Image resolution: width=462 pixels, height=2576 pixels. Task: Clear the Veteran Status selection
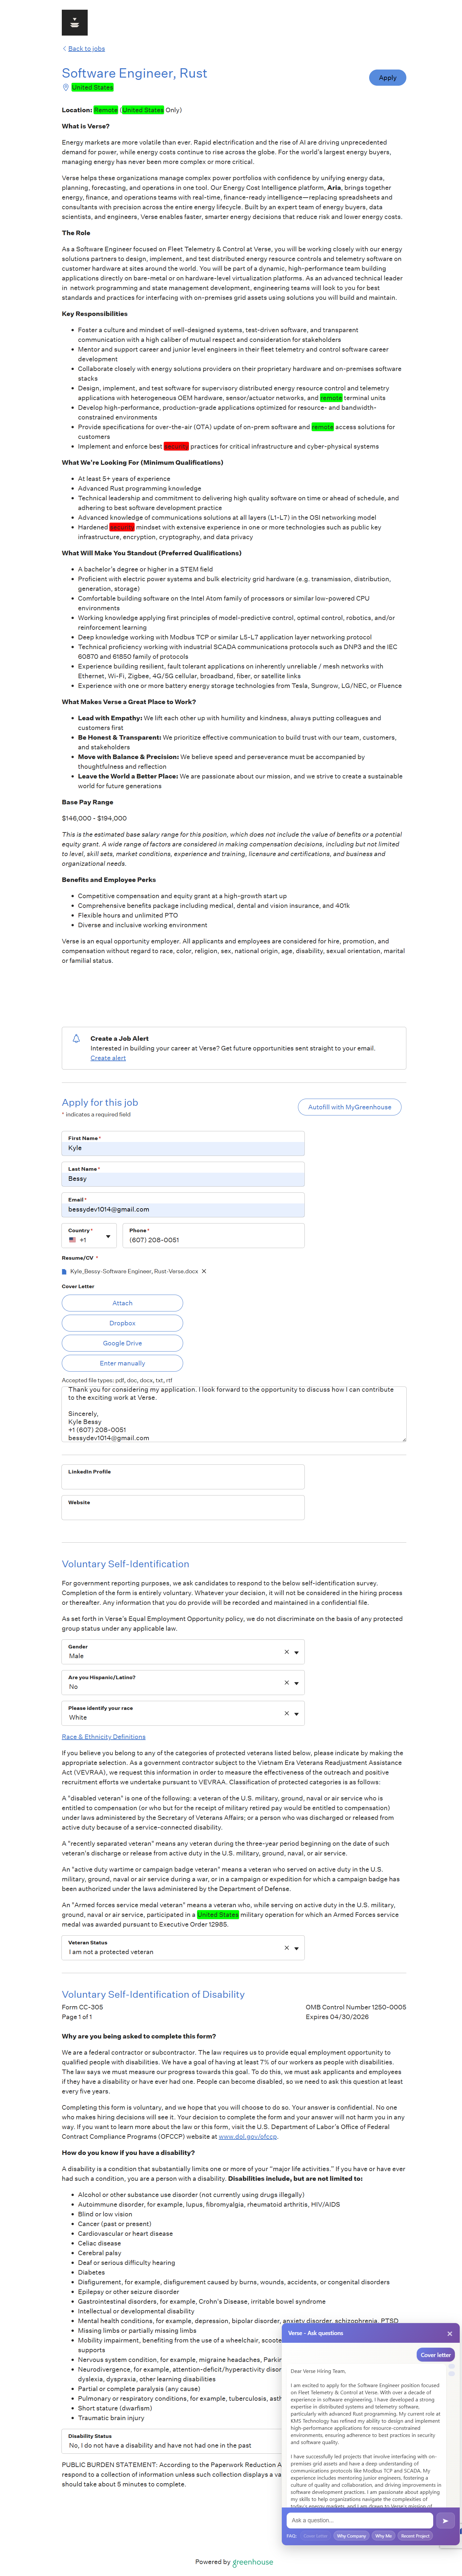[286, 1947]
